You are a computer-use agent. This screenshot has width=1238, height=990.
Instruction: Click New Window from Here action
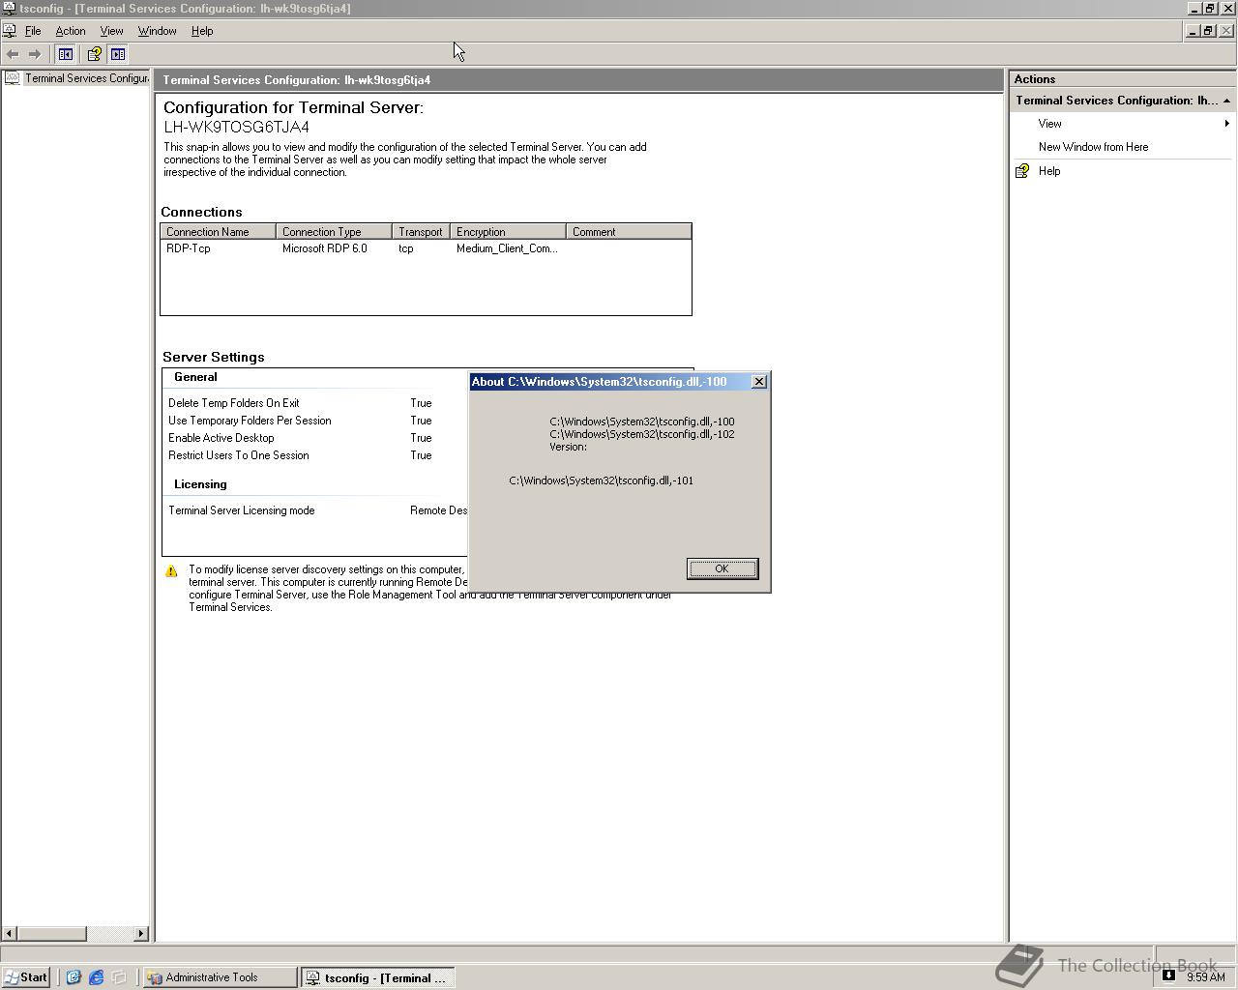(1093, 147)
